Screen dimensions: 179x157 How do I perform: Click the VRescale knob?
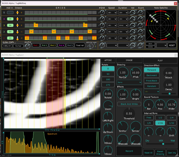[136, 139]
